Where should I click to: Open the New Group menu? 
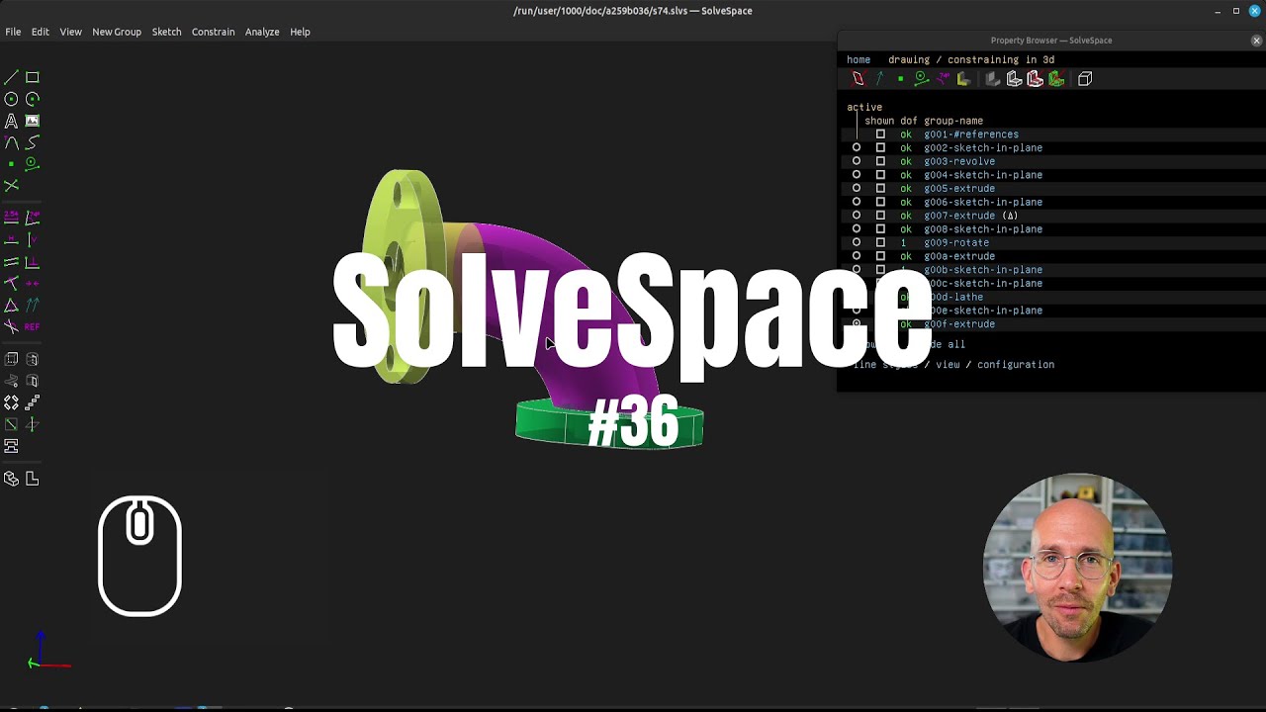(x=117, y=32)
